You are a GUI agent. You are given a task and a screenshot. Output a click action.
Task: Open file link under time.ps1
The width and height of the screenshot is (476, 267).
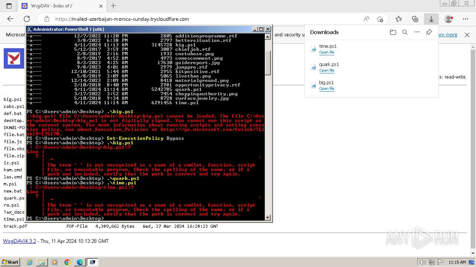pos(327,52)
